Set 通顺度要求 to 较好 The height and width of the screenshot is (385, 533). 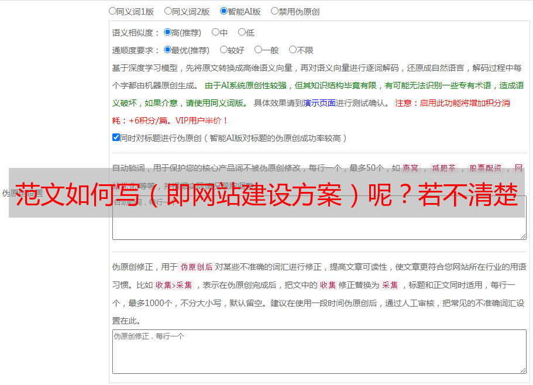(x=223, y=50)
